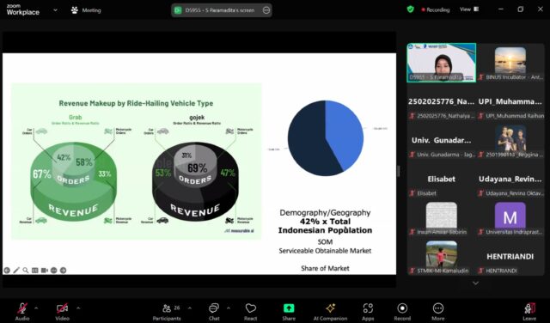This screenshot has height=323, width=550.
Task: Open shared screen options ellipsis button
Action: pos(266,10)
